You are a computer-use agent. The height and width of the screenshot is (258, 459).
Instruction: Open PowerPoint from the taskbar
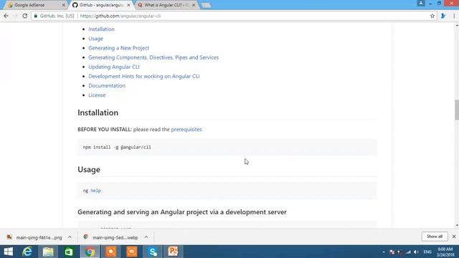click(174, 252)
